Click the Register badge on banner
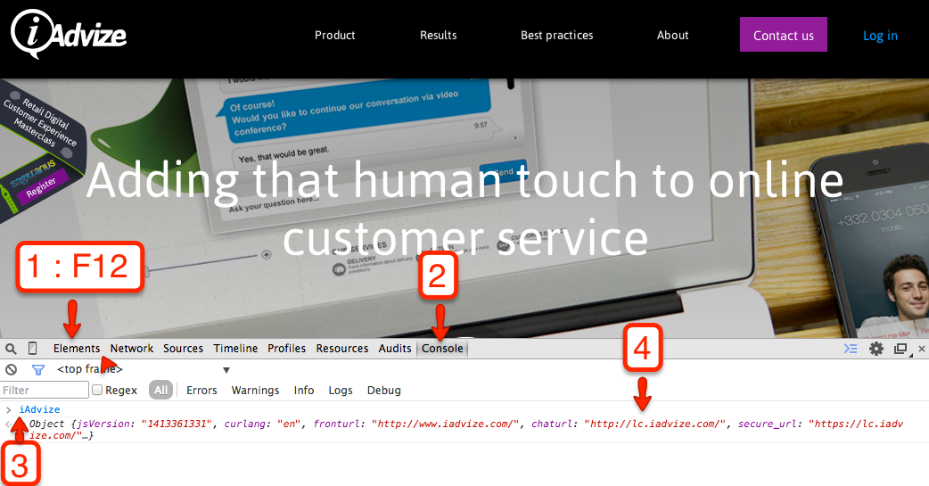The height and width of the screenshot is (486, 929). (x=41, y=188)
